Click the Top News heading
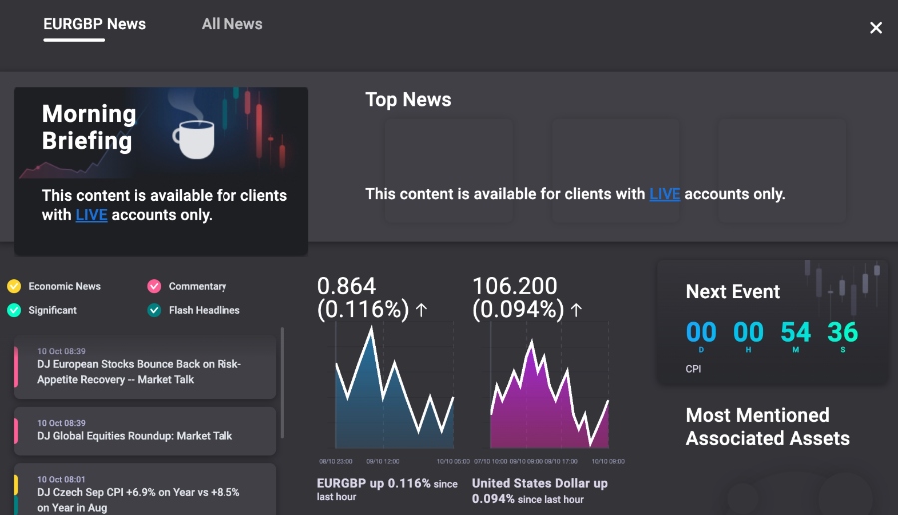The height and width of the screenshot is (515, 898). [408, 99]
